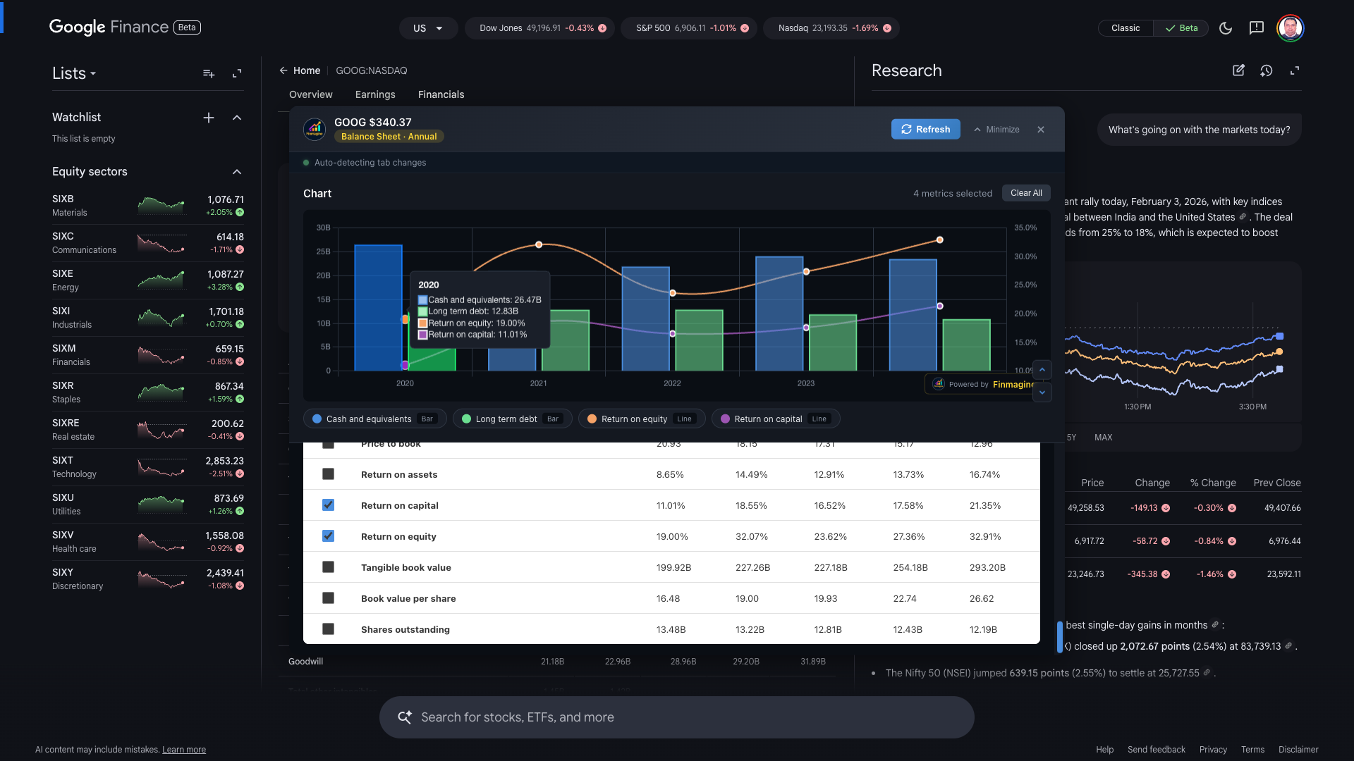Switch to the Earnings tab
Image resolution: width=1354 pixels, height=761 pixels.
375,94
